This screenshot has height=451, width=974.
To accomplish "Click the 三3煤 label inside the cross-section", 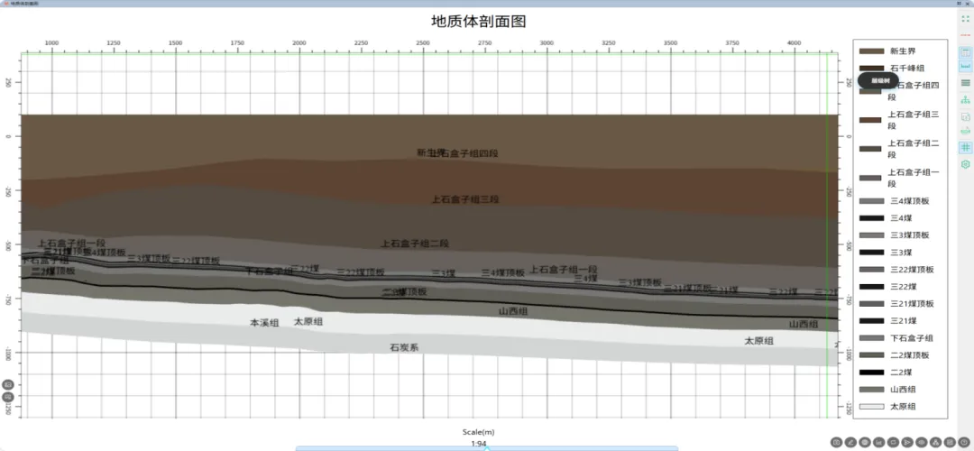I will tap(444, 273).
